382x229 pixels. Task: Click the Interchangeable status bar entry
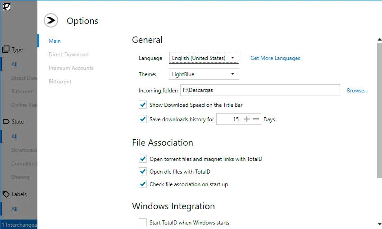(19, 224)
